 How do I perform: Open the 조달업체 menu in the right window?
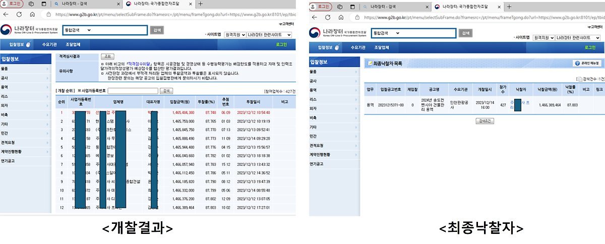tap(382, 47)
